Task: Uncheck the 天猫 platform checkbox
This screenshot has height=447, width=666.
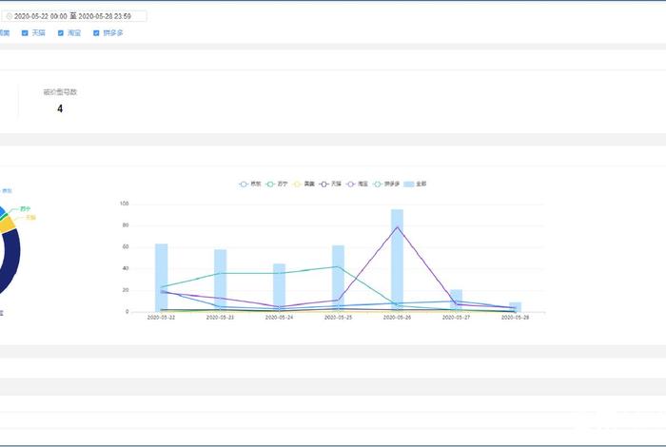Action: 26,32
